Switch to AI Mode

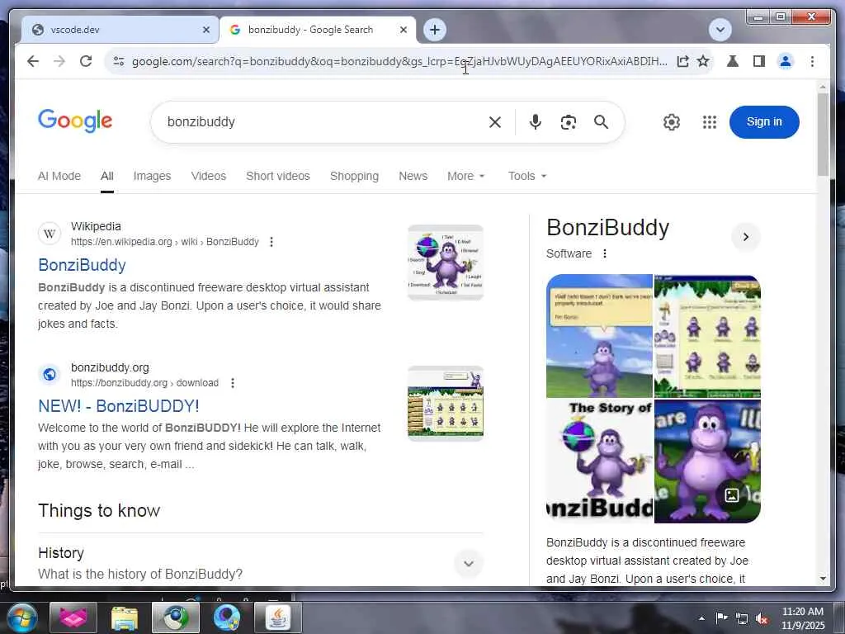point(59,176)
